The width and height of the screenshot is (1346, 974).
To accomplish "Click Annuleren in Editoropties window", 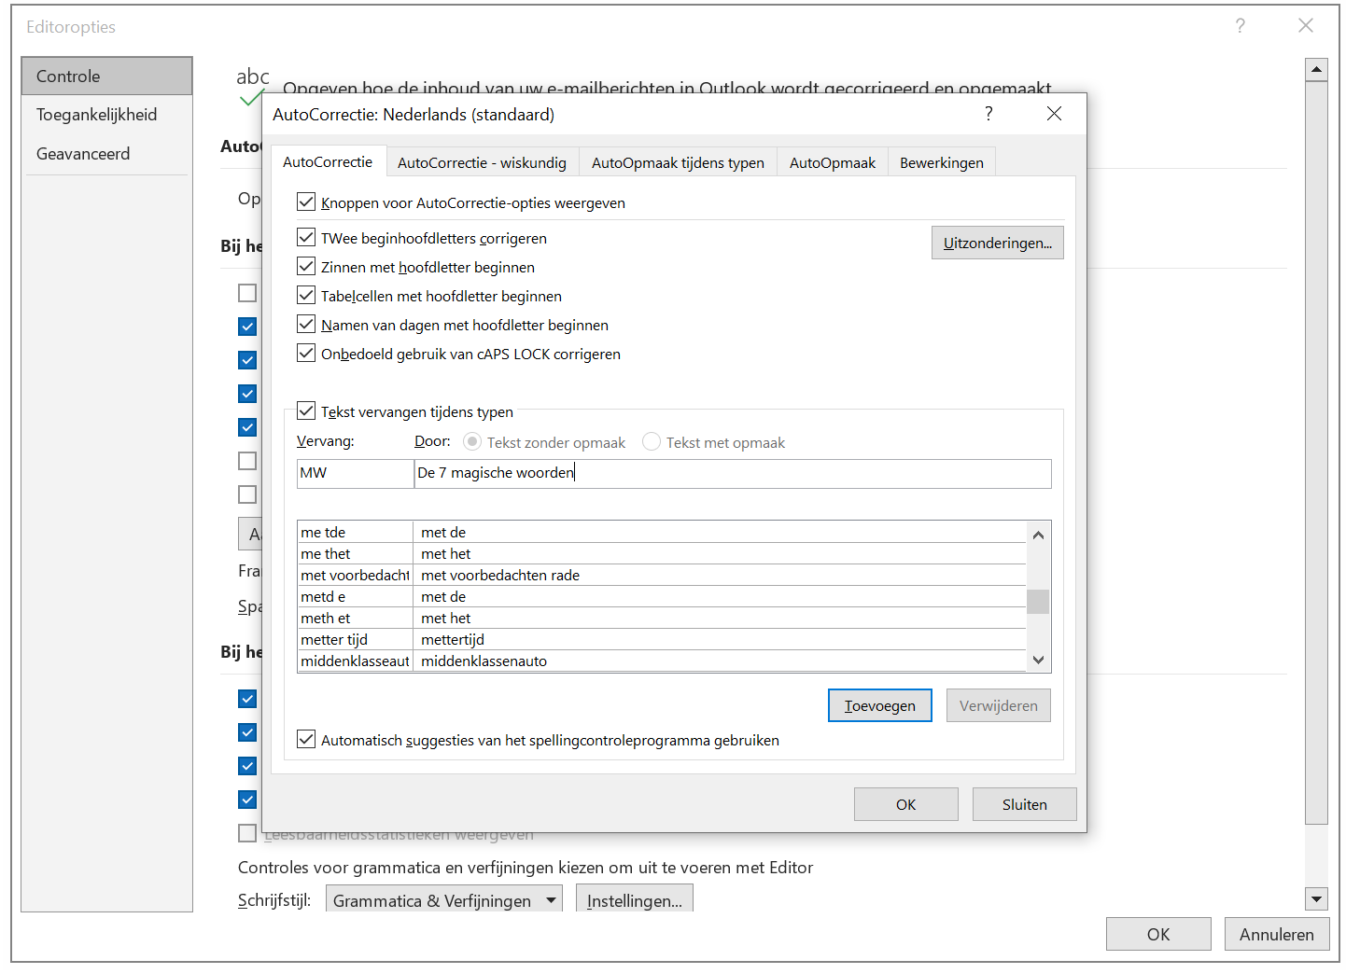I will (1276, 934).
